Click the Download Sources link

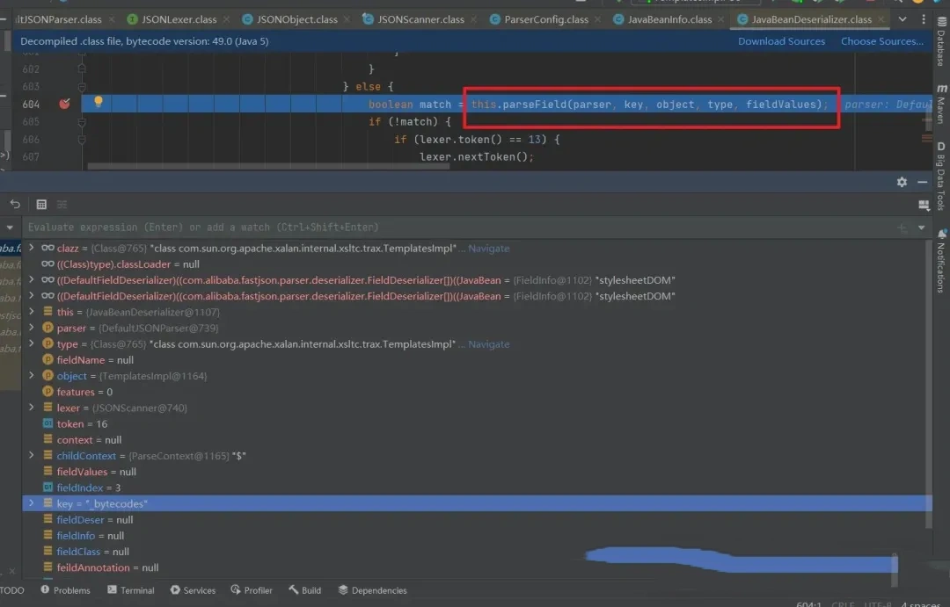tap(781, 41)
